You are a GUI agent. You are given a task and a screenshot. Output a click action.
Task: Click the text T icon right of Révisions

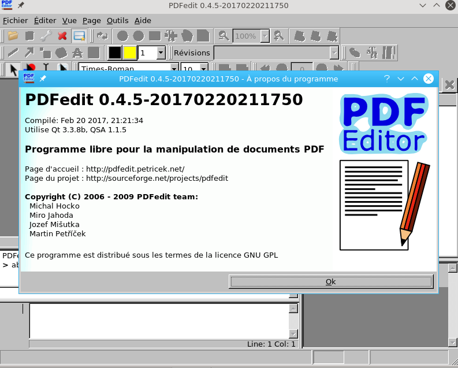(372, 53)
